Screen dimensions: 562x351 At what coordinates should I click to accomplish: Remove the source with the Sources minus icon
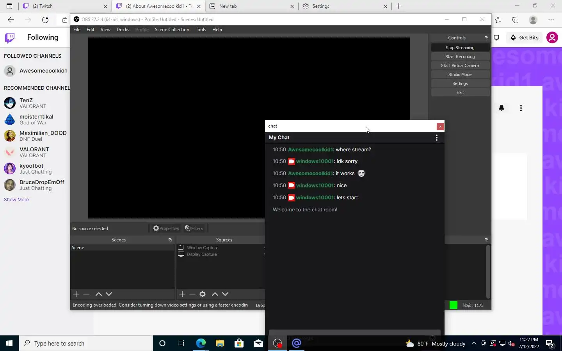click(192, 294)
